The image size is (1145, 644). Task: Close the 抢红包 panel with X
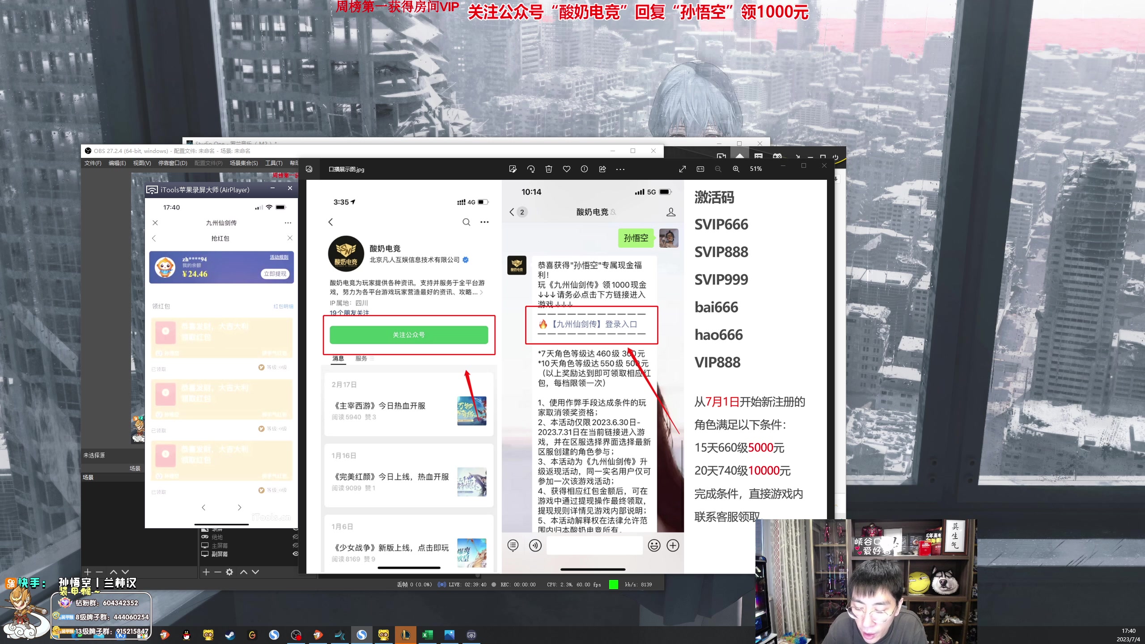290,238
